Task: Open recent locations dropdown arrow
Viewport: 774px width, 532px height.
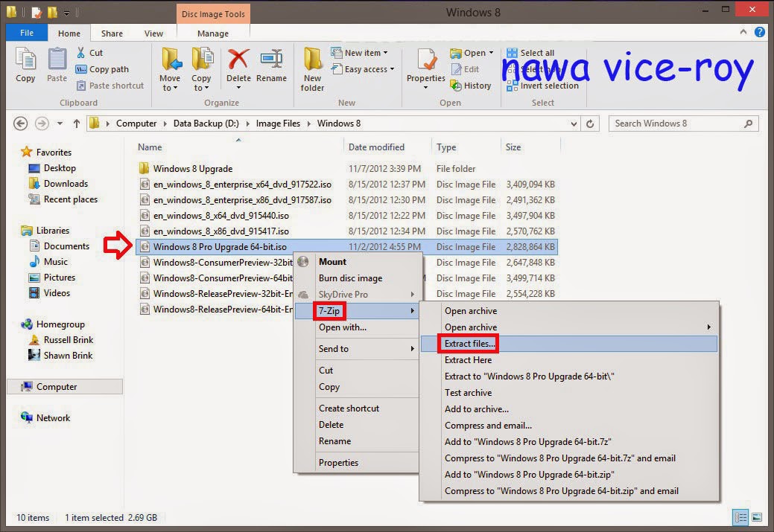Action: click(60, 124)
